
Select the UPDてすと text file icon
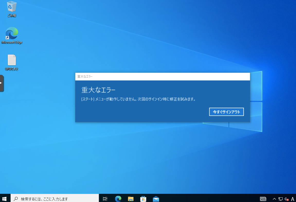tap(12, 63)
